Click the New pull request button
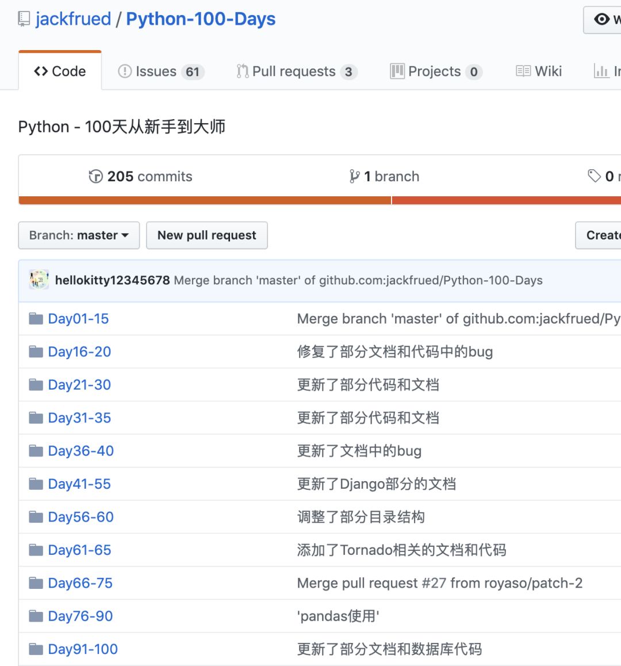 (x=207, y=235)
